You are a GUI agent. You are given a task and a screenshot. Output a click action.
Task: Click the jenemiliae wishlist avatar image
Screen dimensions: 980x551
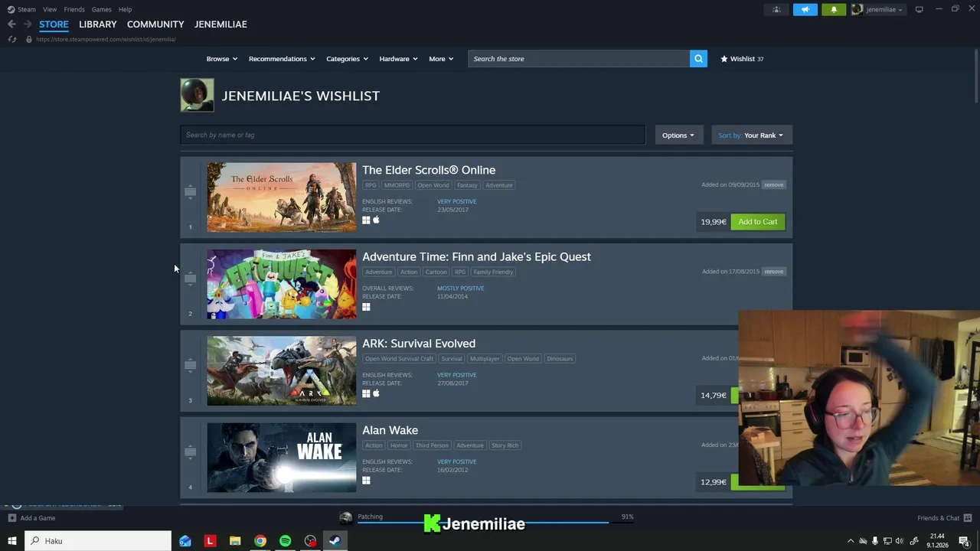tap(197, 96)
